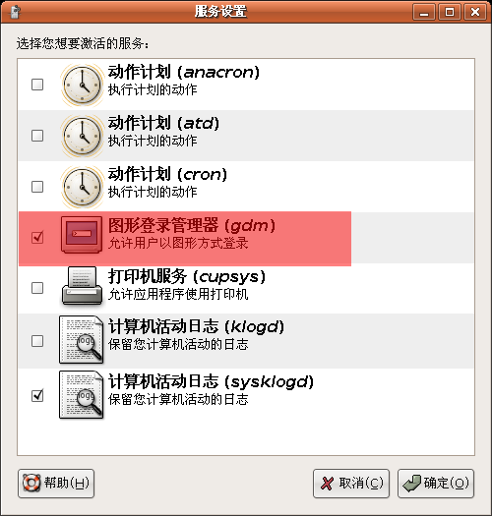This screenshot has height=516, width=492.
Task: Click the clock icon for anacron
Action: tap(82, 85)
